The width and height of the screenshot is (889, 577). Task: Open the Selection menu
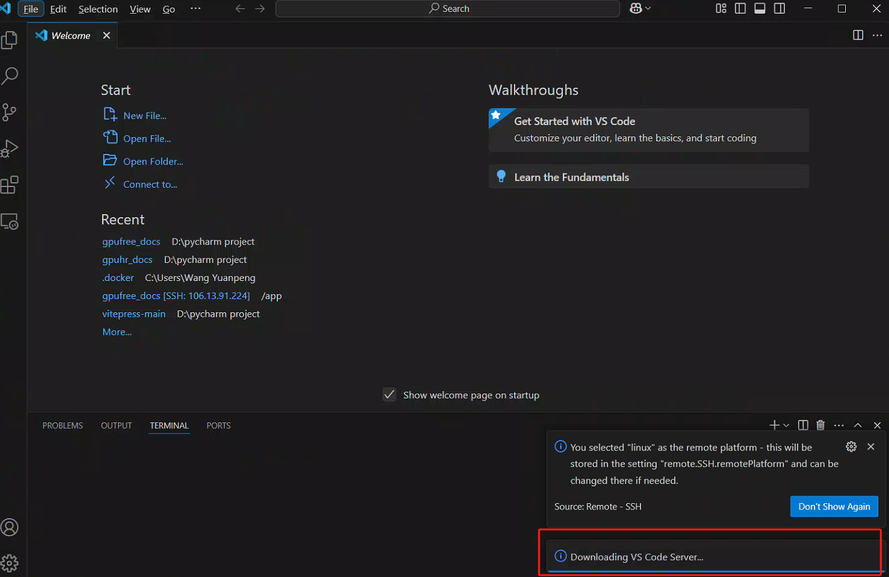[98, 9]
